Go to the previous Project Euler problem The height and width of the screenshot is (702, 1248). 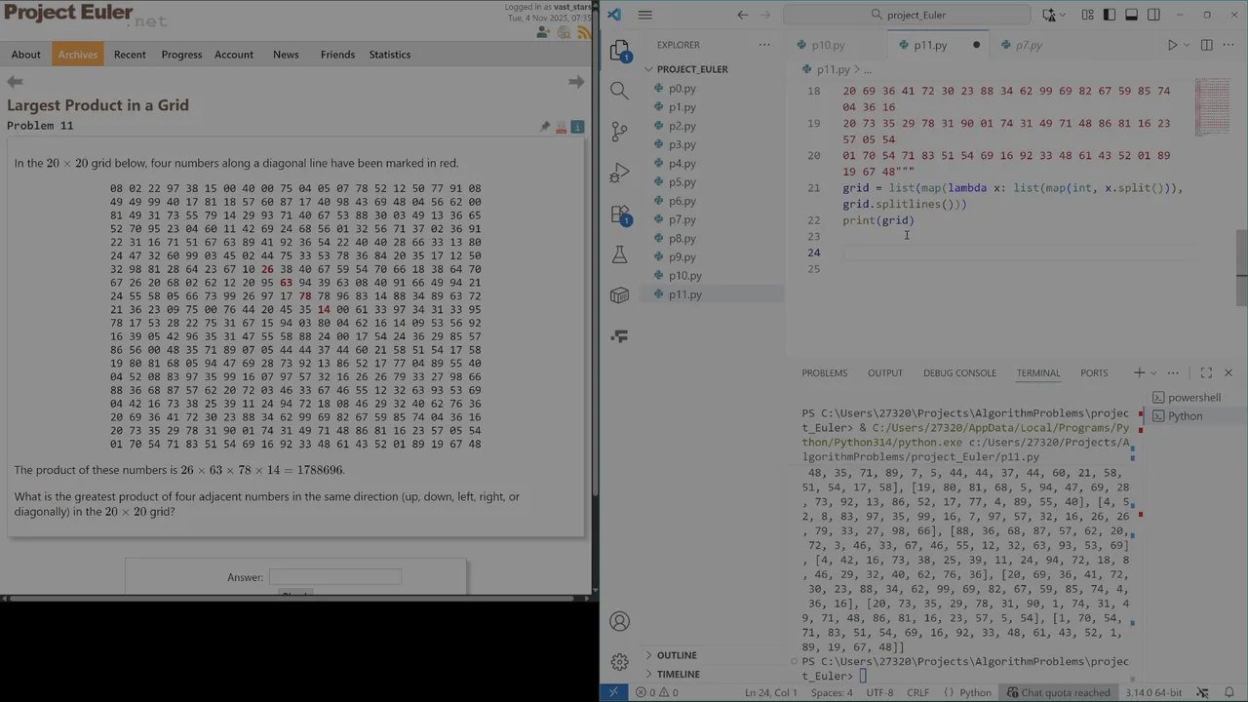(15, 82)
